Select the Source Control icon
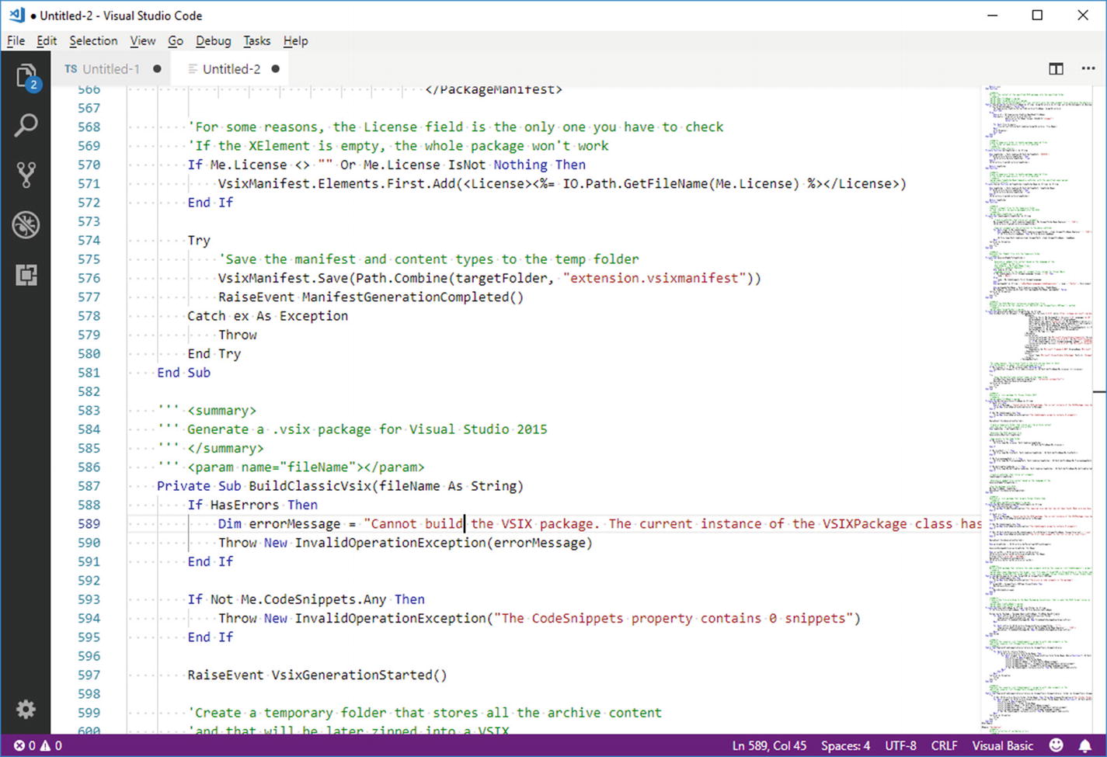This screenshot has height=757, width=1107. (26, 174)
